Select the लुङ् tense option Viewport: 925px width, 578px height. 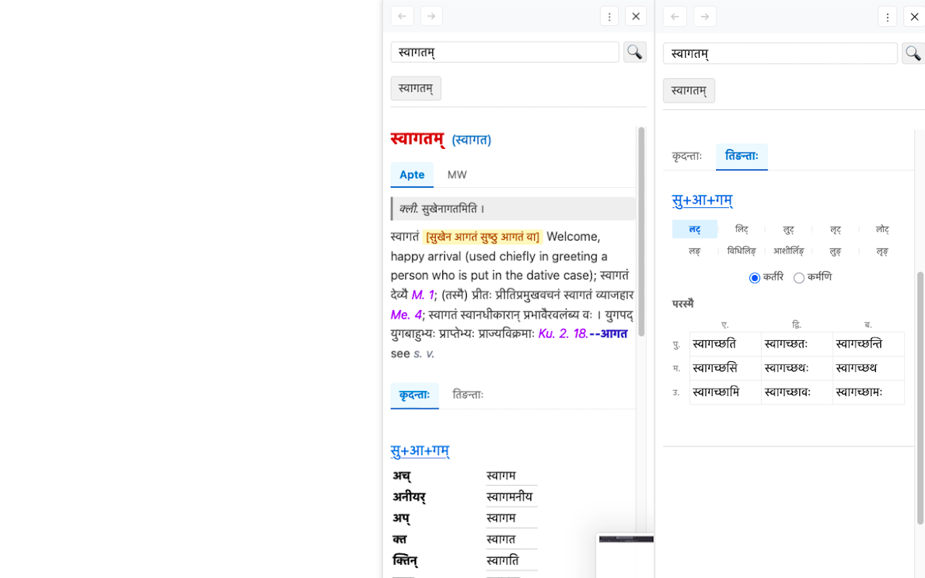(x=835, y=251)
